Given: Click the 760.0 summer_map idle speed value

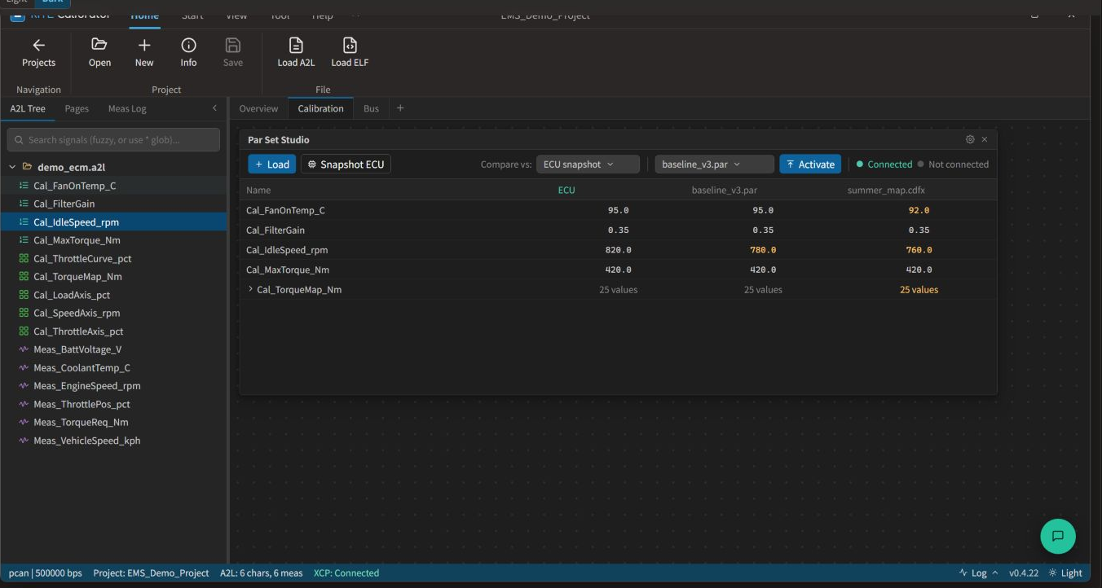Looking at the screenshot, I should [919, 250].
